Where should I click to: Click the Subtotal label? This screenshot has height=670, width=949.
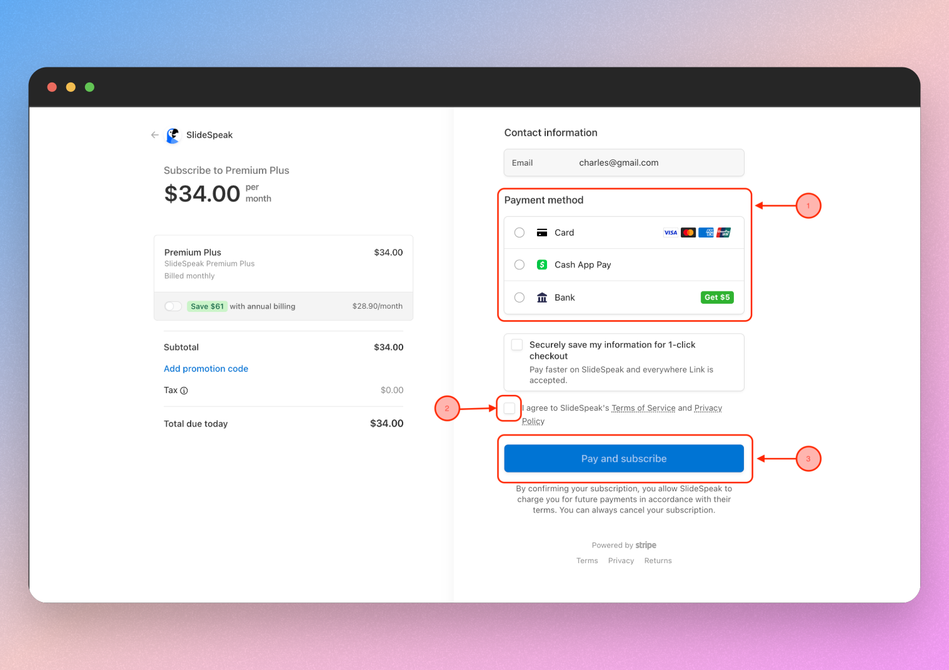(181, 347)
